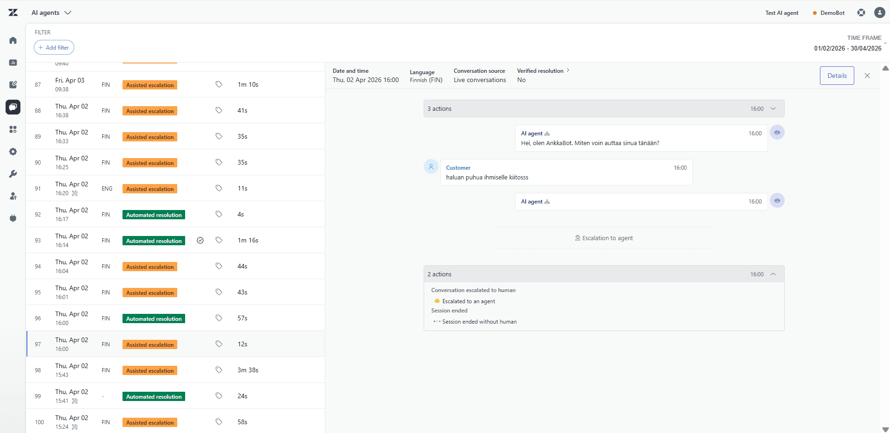Click the 1m 10s duration in row 87

[248, 84]
